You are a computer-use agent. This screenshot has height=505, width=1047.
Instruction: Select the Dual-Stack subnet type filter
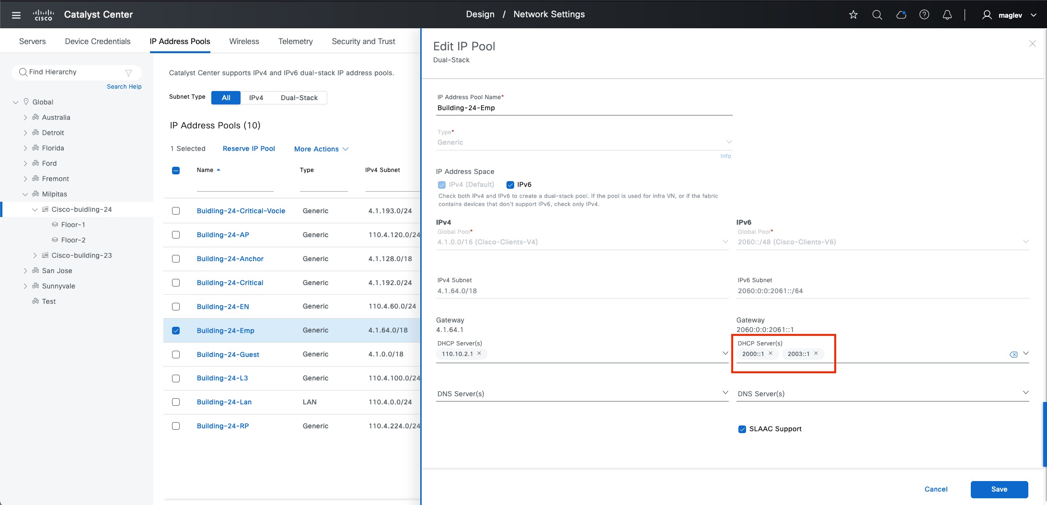tap(299, 98)
